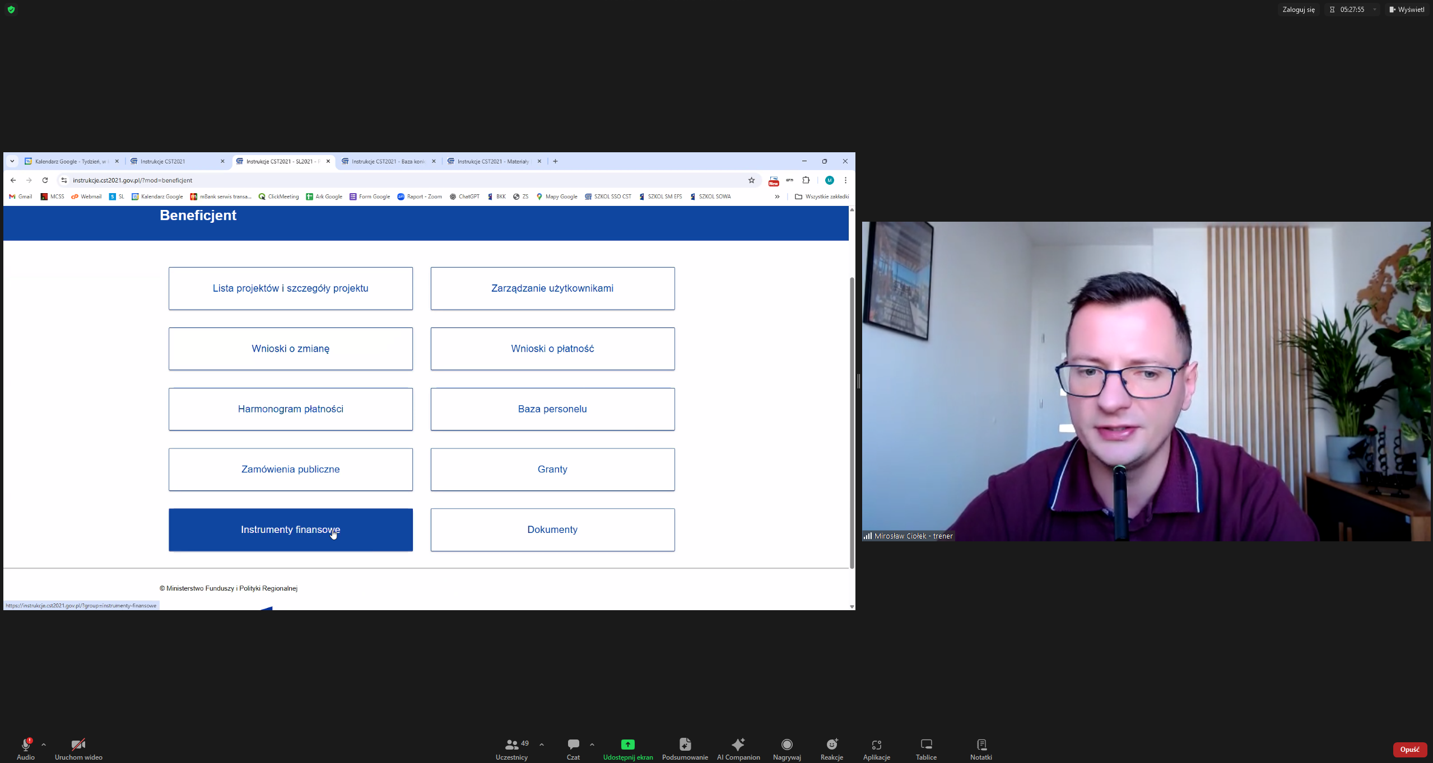Open the Notatki notes icon
The width and height of the screenshot is (1433, 763).
tap(980, 745)
